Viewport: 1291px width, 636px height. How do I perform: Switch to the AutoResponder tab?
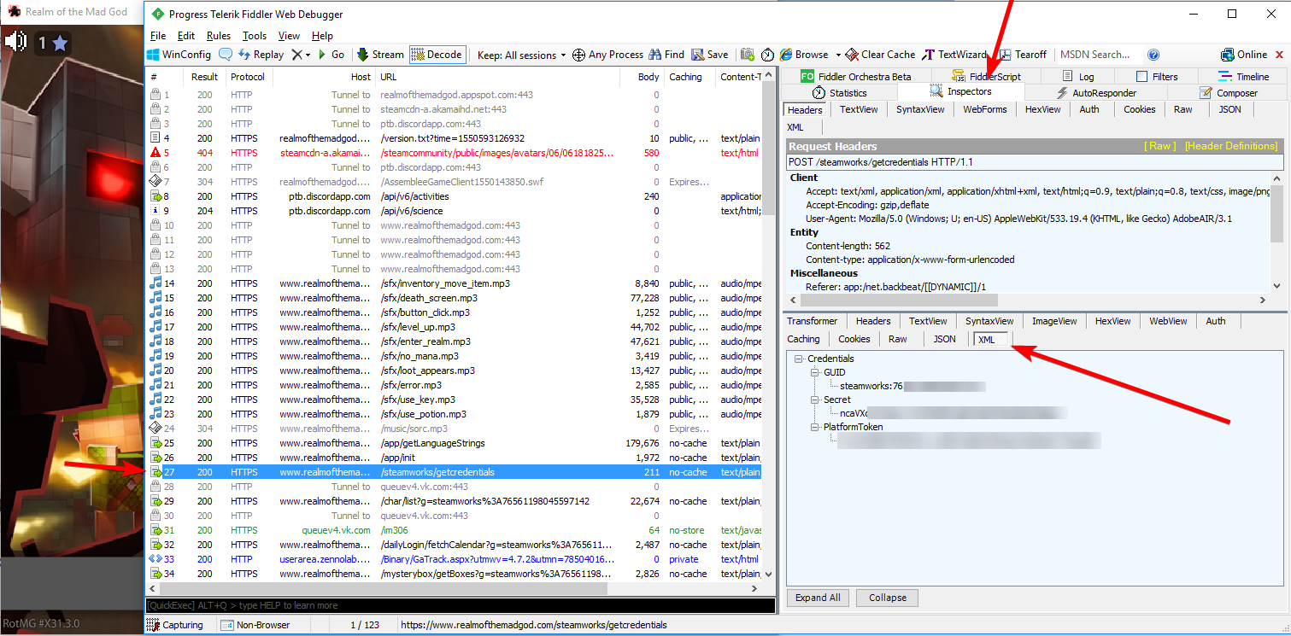pos(1096,93)
